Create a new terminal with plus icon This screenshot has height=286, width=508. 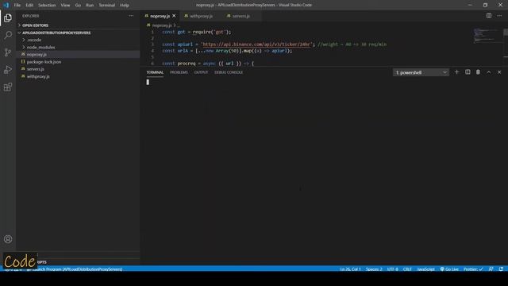click(457, 72)
